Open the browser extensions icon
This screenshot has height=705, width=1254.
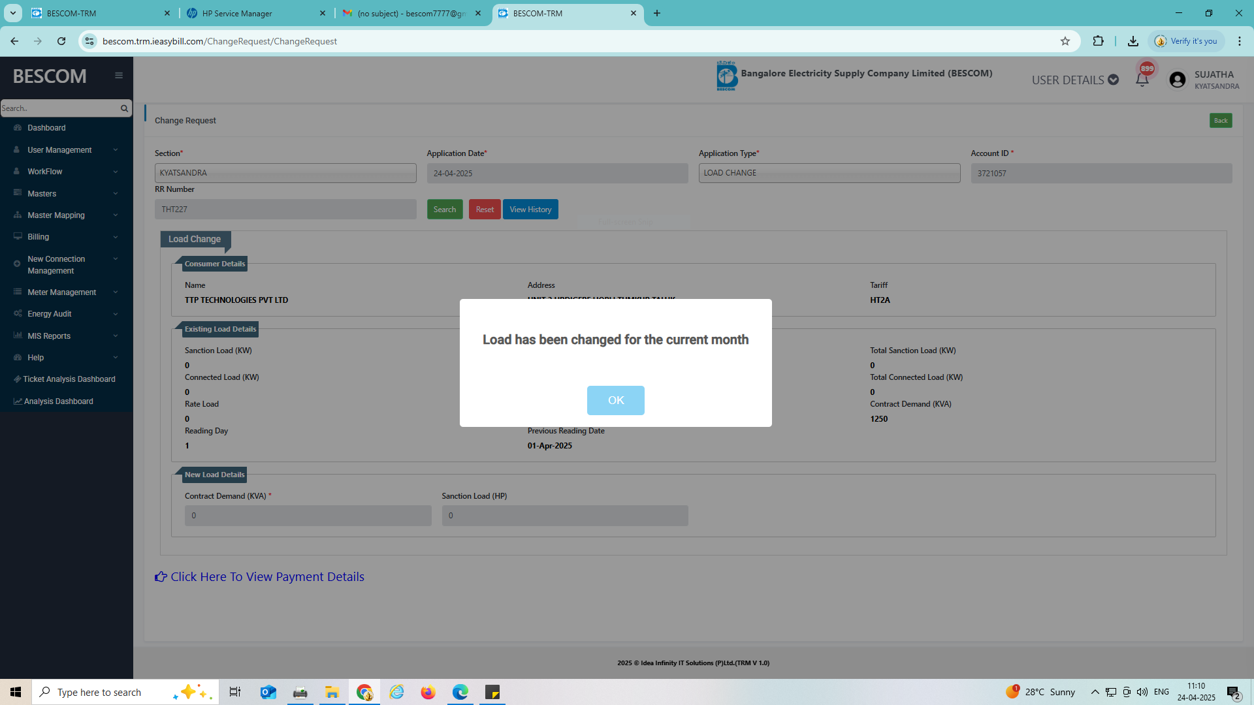pos(1098,41)
